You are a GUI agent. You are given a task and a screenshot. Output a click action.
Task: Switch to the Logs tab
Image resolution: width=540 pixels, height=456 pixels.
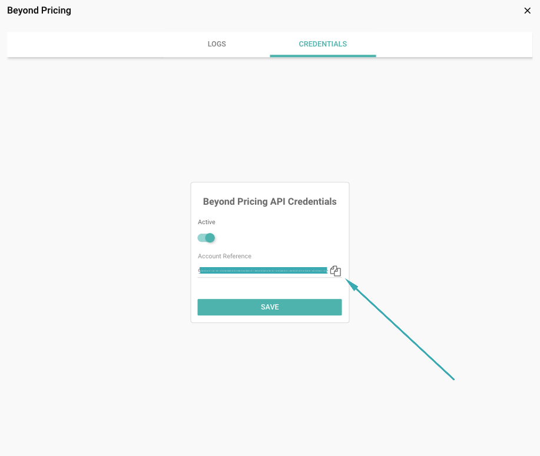(217, 44)
